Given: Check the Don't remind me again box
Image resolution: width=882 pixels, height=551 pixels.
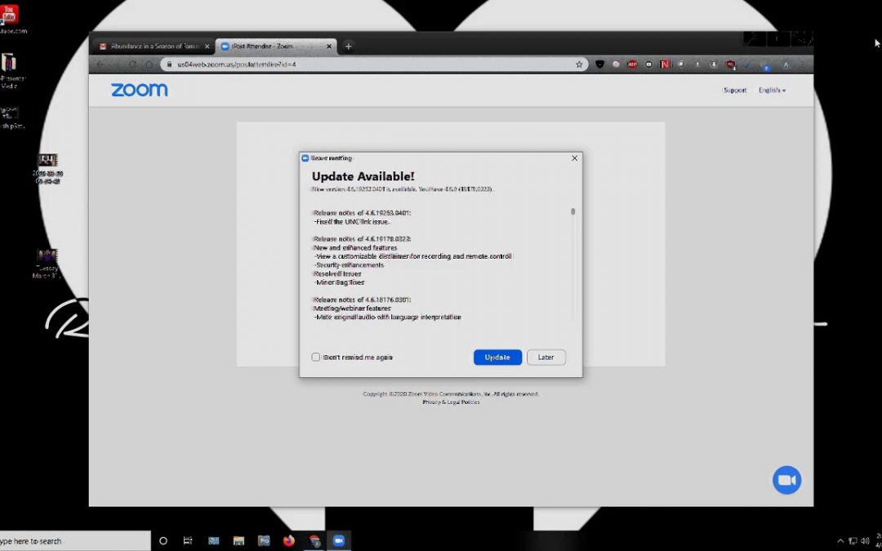Looking at the screenshot, I should click(x=315, y=357).
